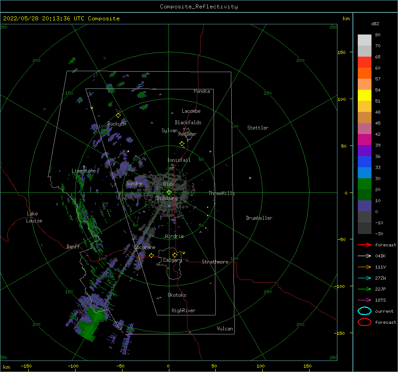Image resolution: width=398 pixels, height=372 pixels.
Task: Click the Drumheller label
Action: tap(259, 218)
